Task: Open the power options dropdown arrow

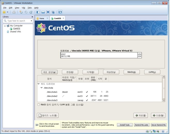Action: coord(7,12)
